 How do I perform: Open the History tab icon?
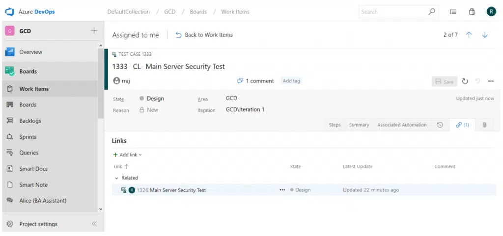tap(440, 125)
